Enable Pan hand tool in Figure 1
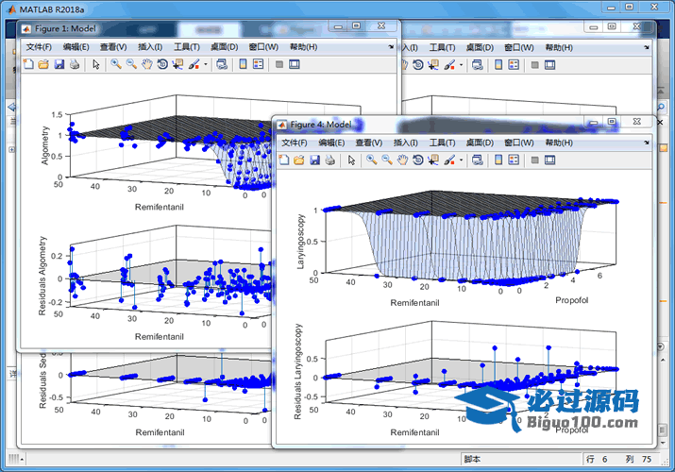This screenshot has width=675, height=472. click(x=146, y=64)
